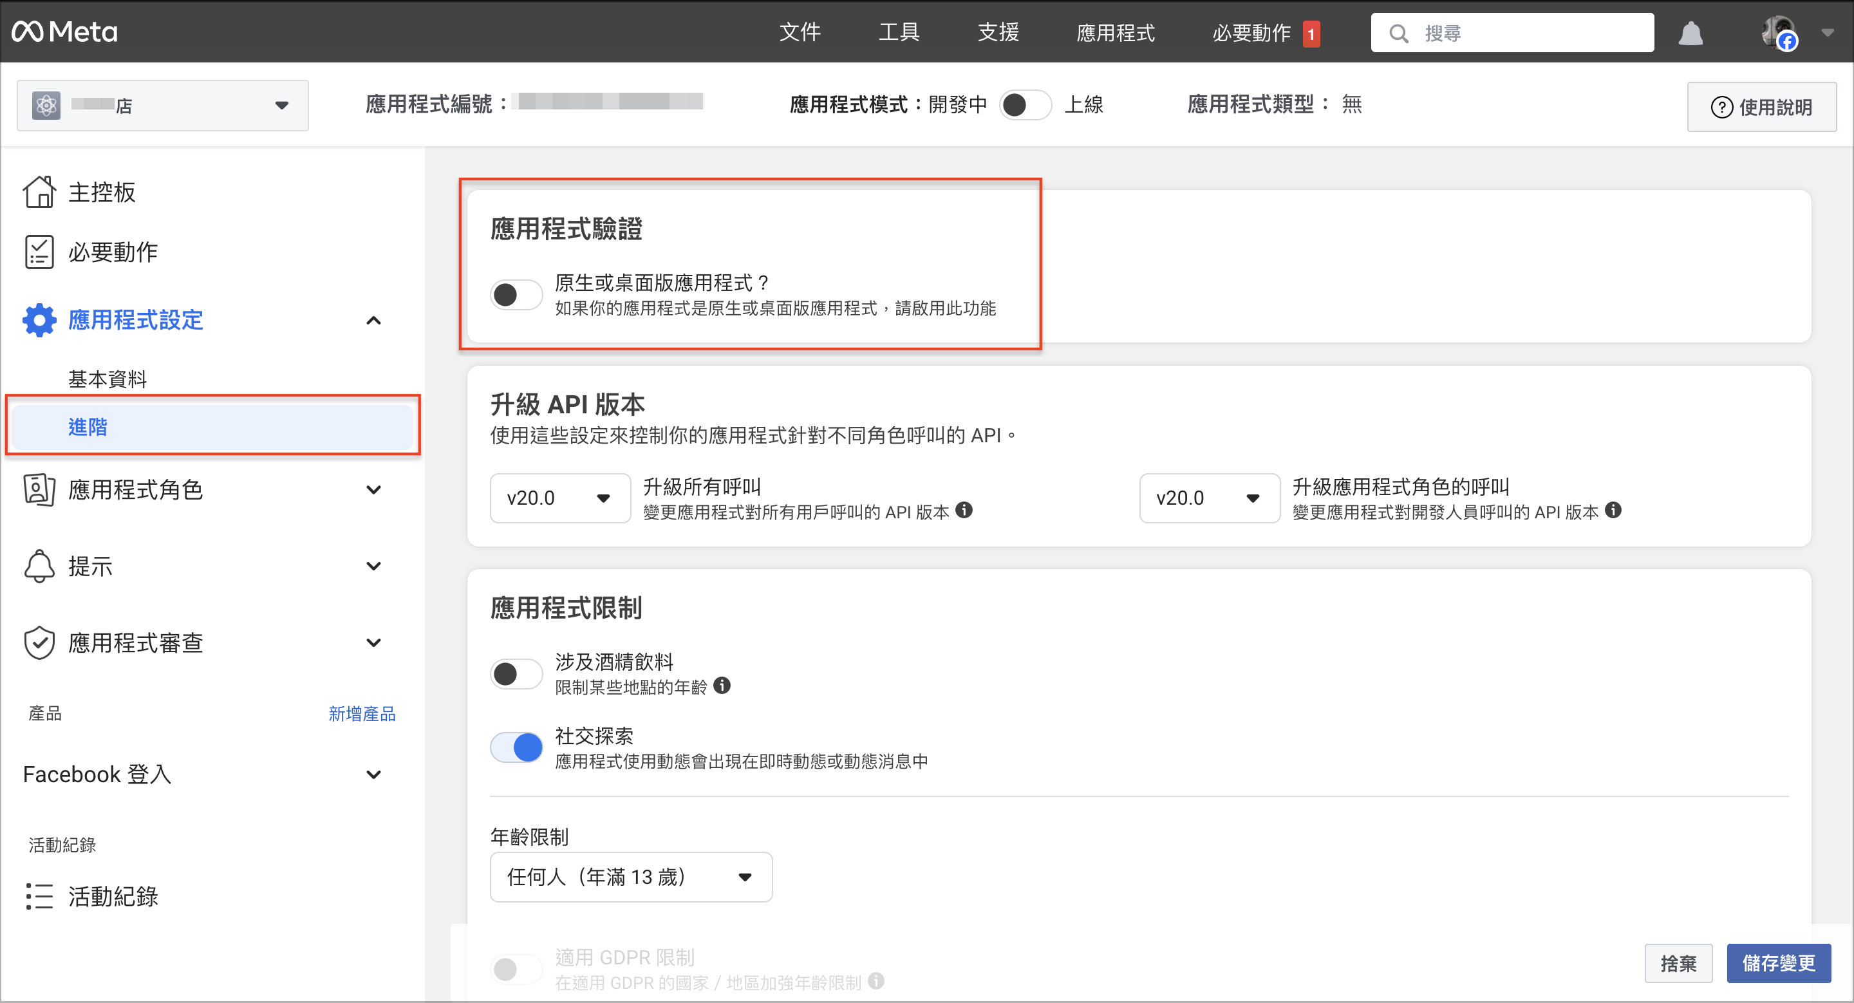Open 必要動作 in the top navigation
Viewport: 1854px width, 1003px height.
coord(1251,32)
